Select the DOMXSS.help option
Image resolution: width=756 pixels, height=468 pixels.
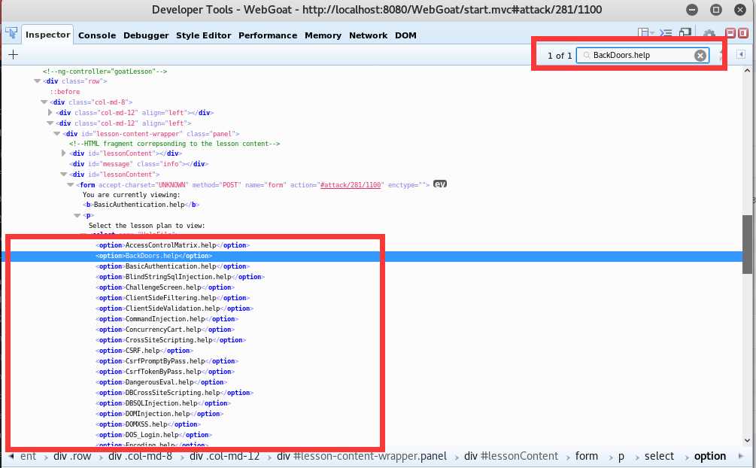click(x=148, y=424)
